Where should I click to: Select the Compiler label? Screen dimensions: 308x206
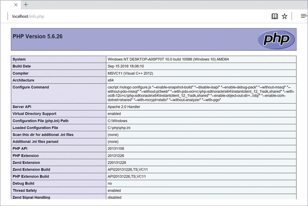coord(20,73)
